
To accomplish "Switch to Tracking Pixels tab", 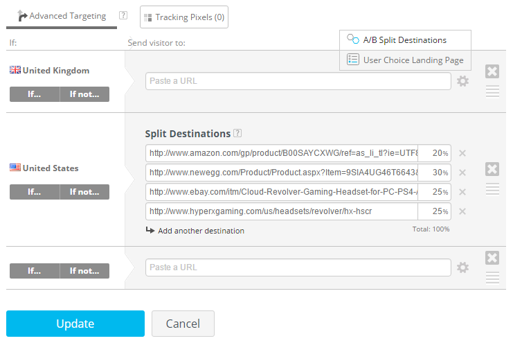I will (183, 17).
